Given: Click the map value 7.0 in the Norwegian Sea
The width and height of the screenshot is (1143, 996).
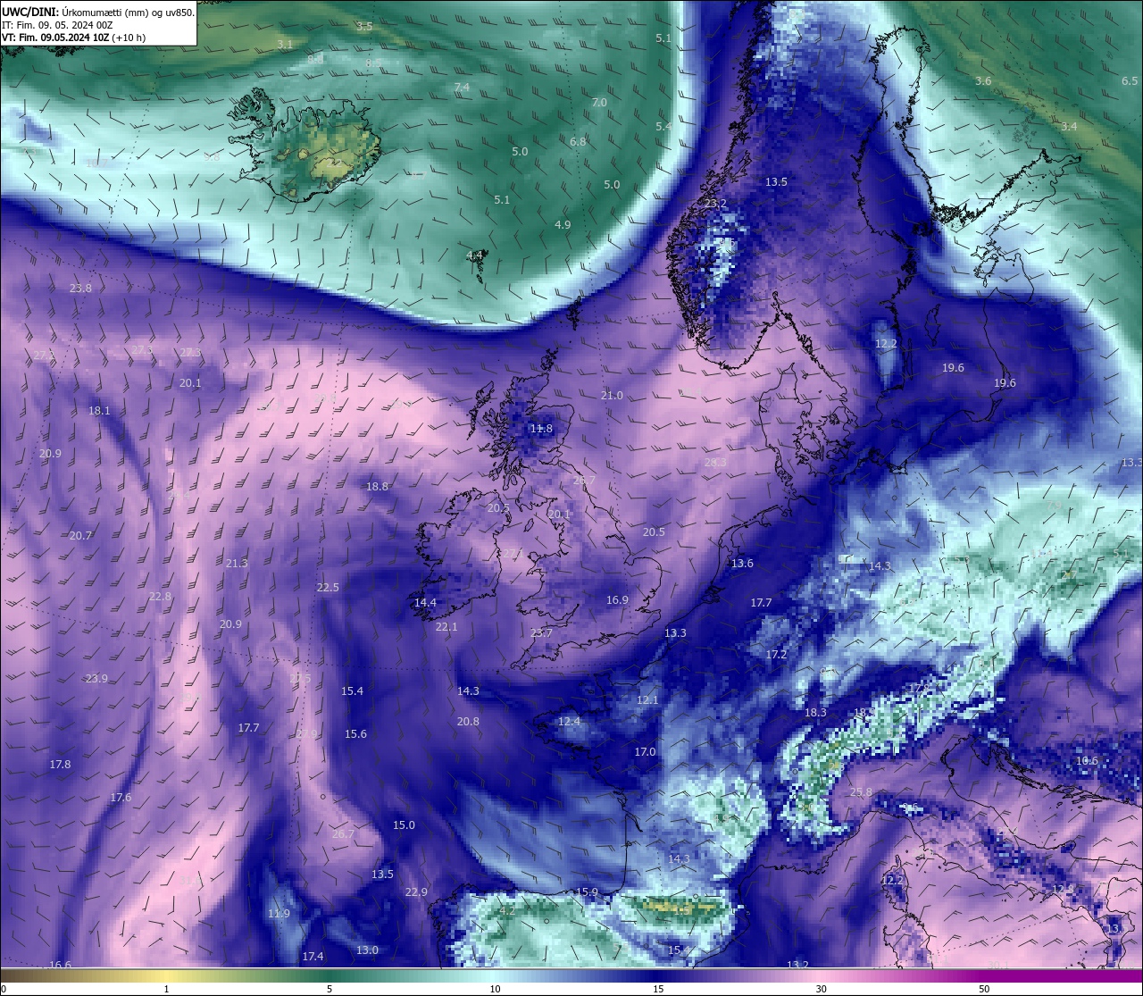Looking at the screenshot, I should 599,103.
